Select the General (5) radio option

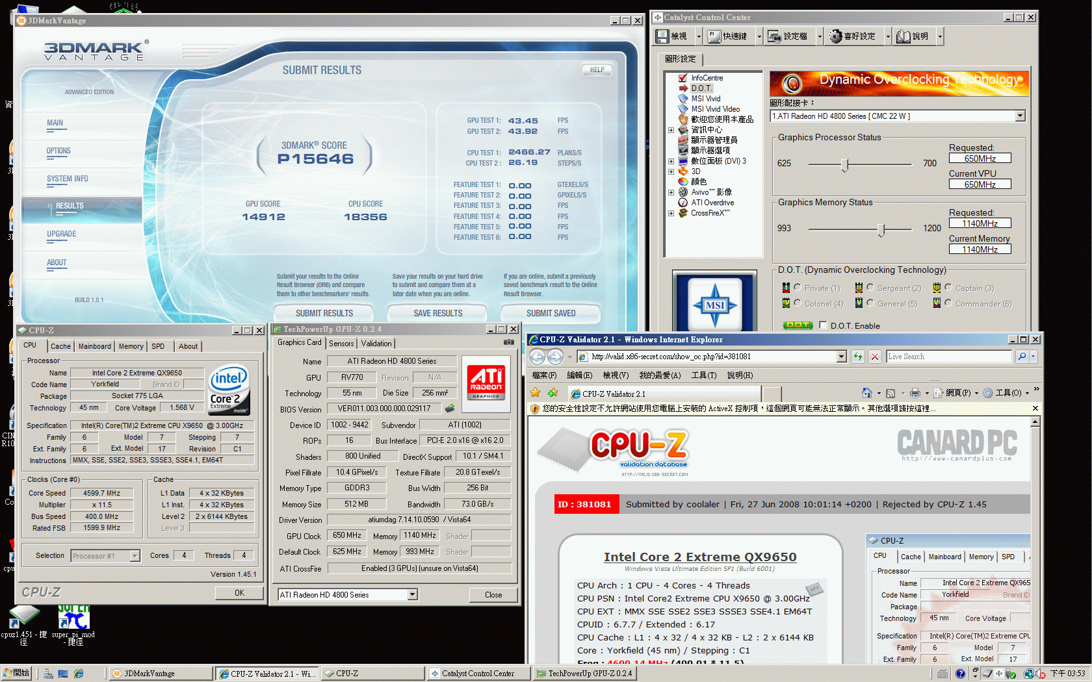point(870,303)
